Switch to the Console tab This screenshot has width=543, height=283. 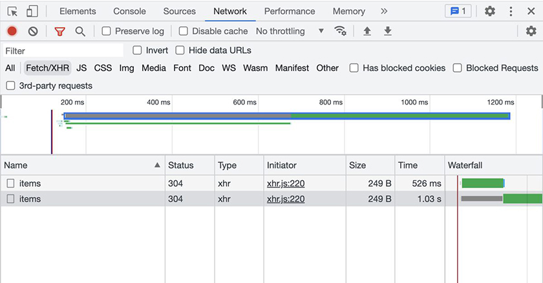pos(129,11)
